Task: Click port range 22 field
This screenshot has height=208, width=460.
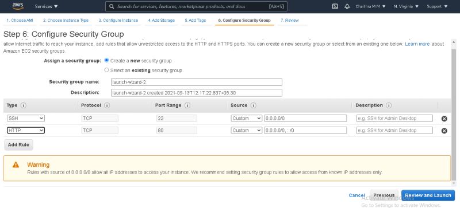Action: click(177, 118)
